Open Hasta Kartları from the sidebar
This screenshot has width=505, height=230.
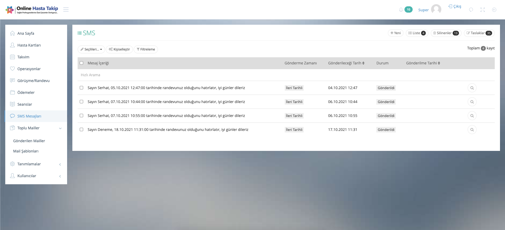tap(29, 45)
